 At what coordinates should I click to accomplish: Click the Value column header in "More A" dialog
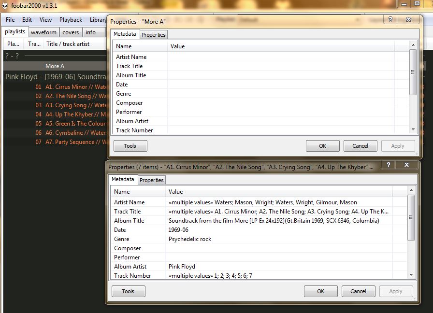tap(281, 46)
